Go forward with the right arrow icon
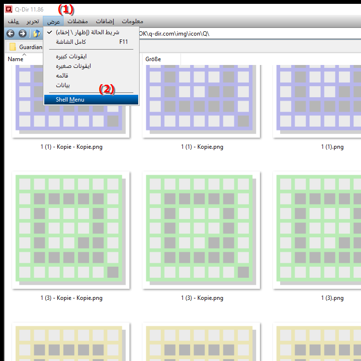361x361 pixels. point(23,34)
